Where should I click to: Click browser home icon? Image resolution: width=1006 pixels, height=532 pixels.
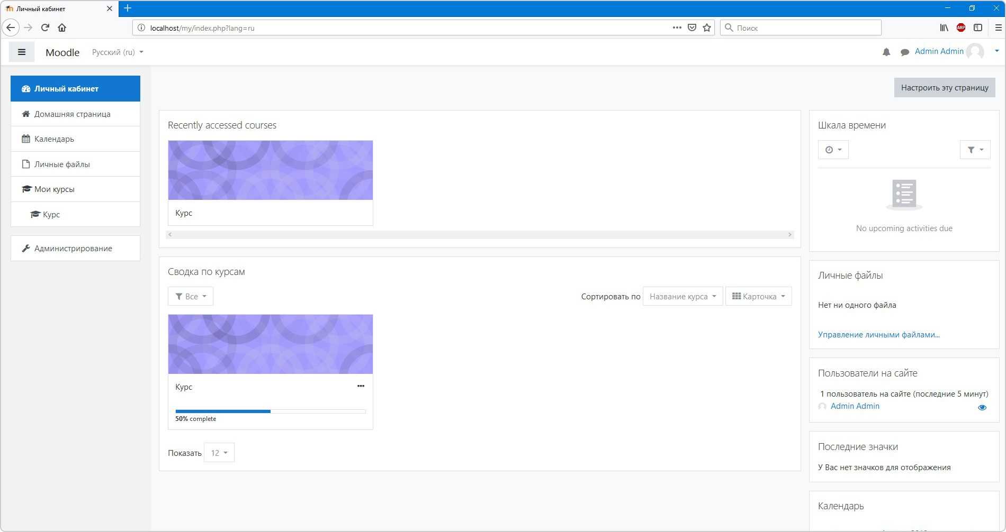pyautogui.click(x=62, y=27)
